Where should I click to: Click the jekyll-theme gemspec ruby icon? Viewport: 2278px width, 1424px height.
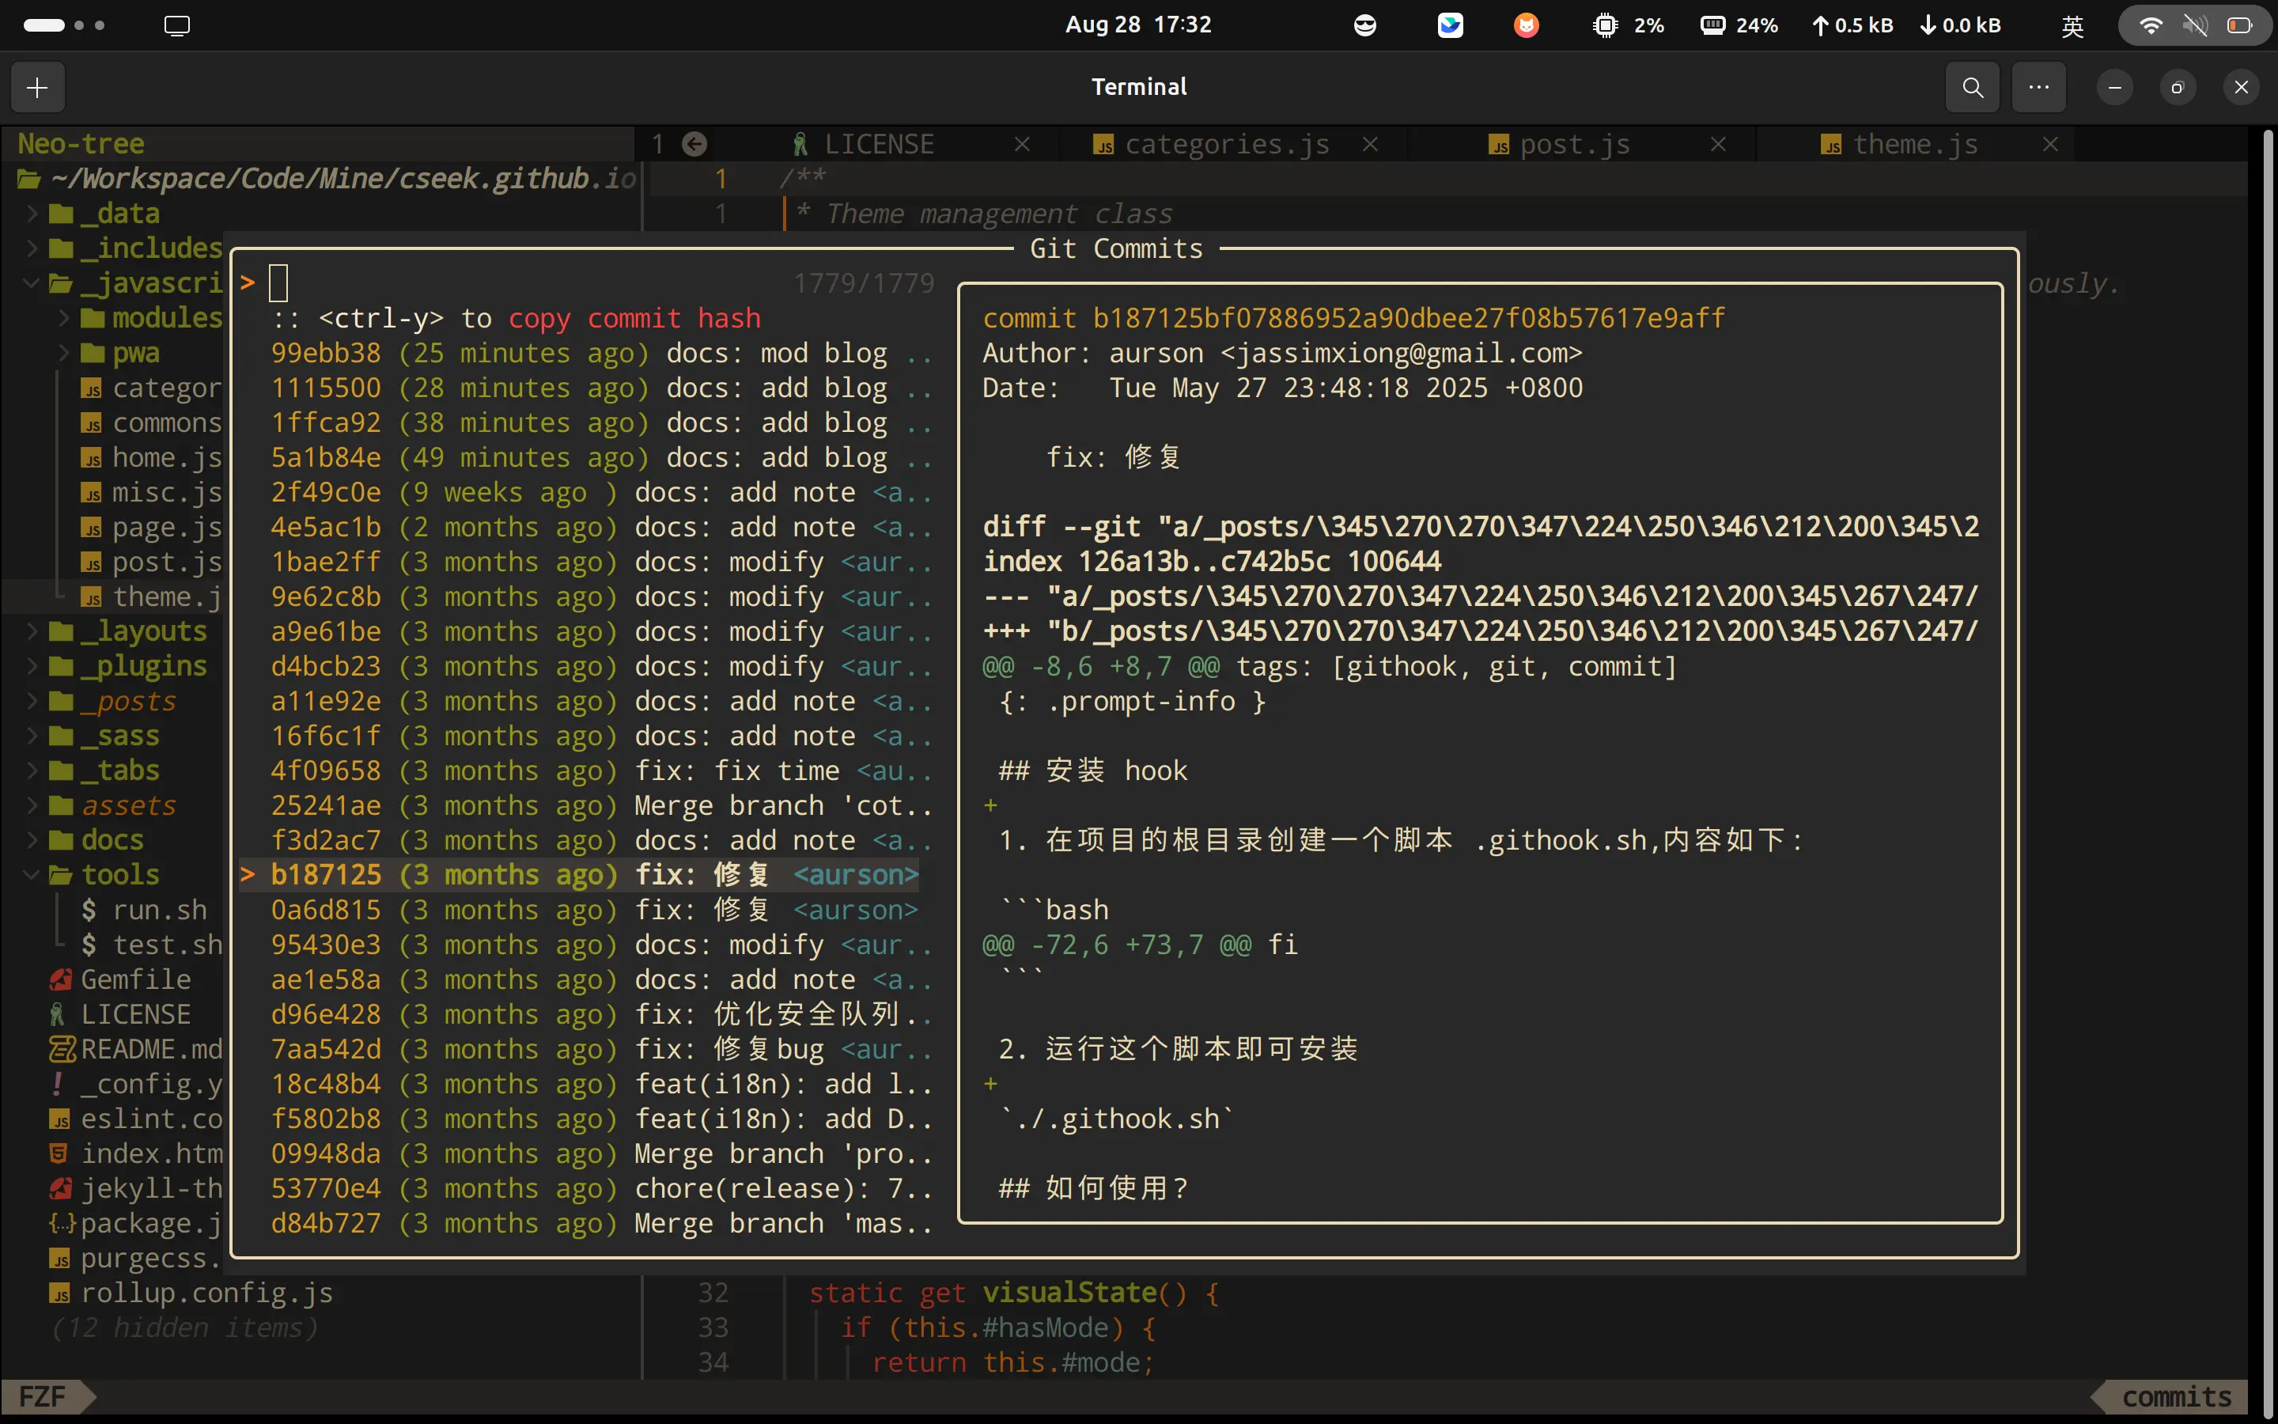pos(60,1188)
